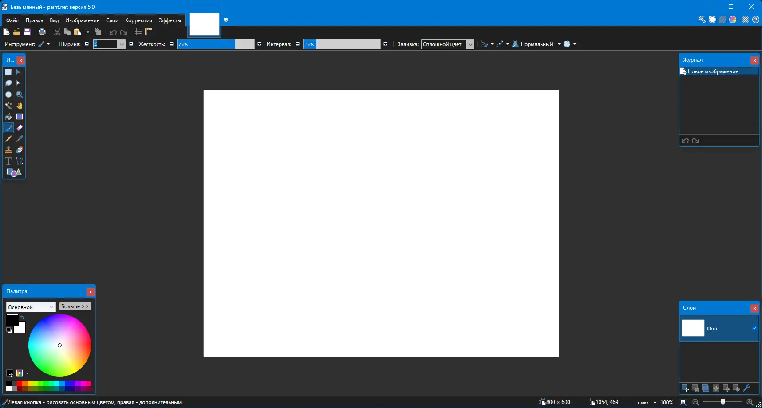Select the Color Picker tool
This screenshot has height=408, width=762.
20,139
